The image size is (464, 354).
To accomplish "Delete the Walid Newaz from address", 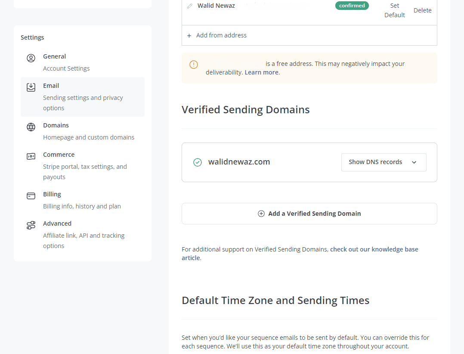I will coord(422,10).
